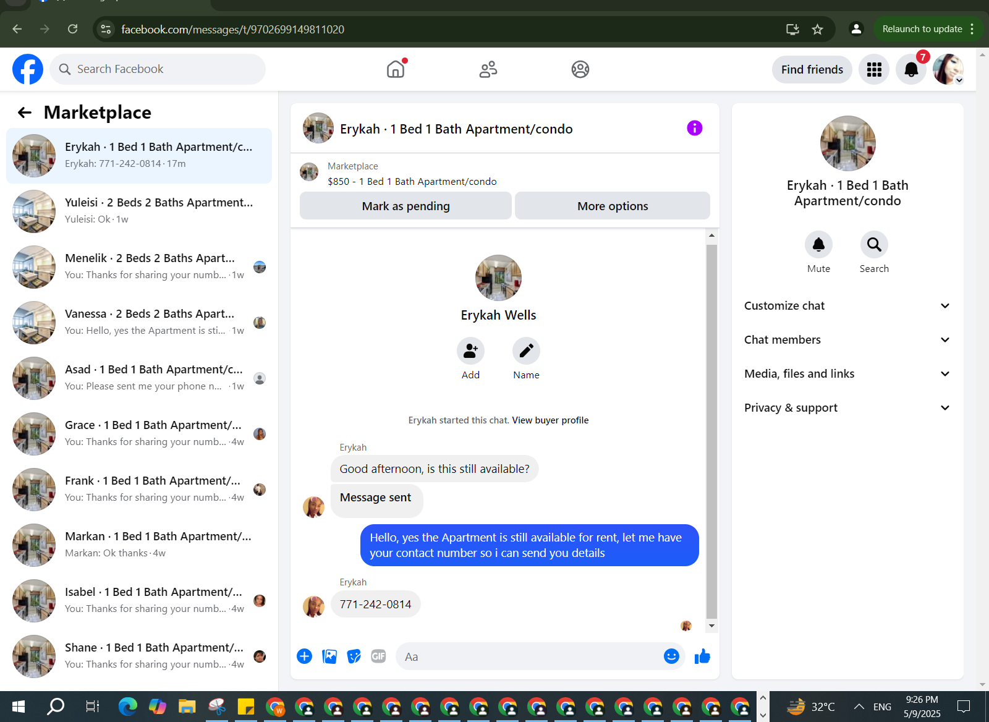Show hidden system tray icons

859,707
